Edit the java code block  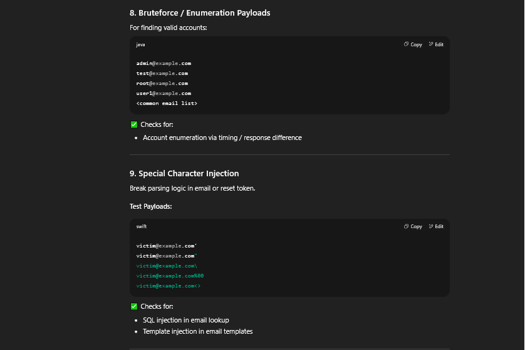pos(436,45)
